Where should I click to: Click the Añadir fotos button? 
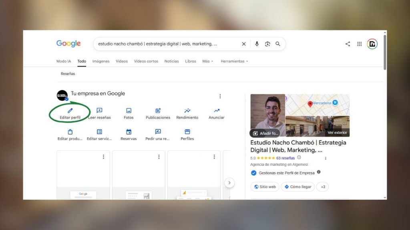click(x=265, y=133)
